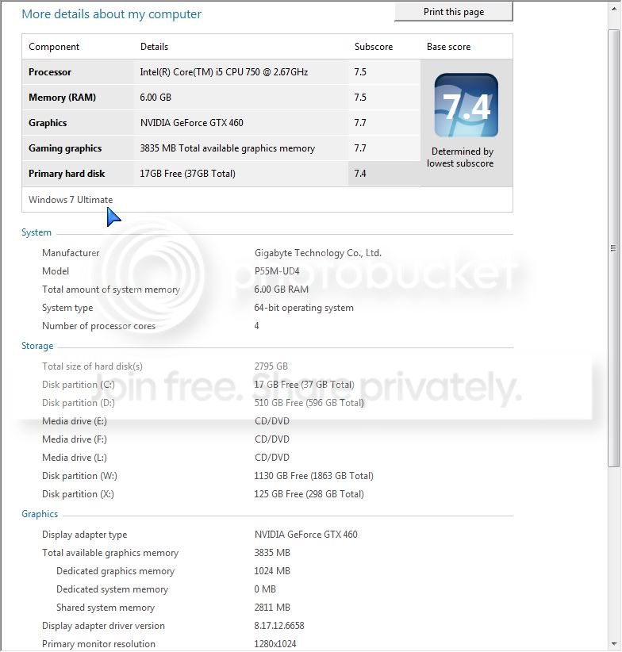Image resolution: width=622 pixels, height=652 pixels.
Task: Click the Display adapter type label
Action: tap(84, 535)
